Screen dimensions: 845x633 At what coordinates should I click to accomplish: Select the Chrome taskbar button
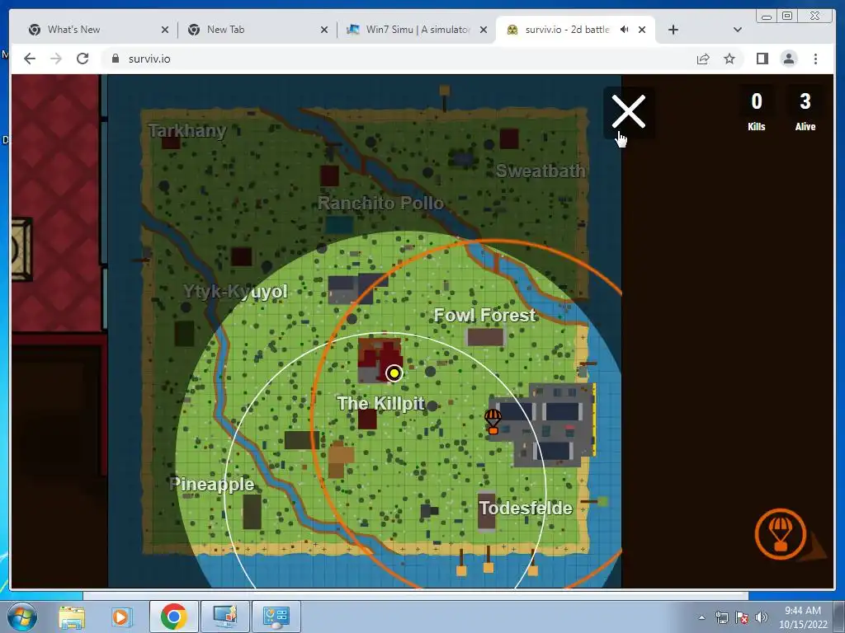coord(173,617)
